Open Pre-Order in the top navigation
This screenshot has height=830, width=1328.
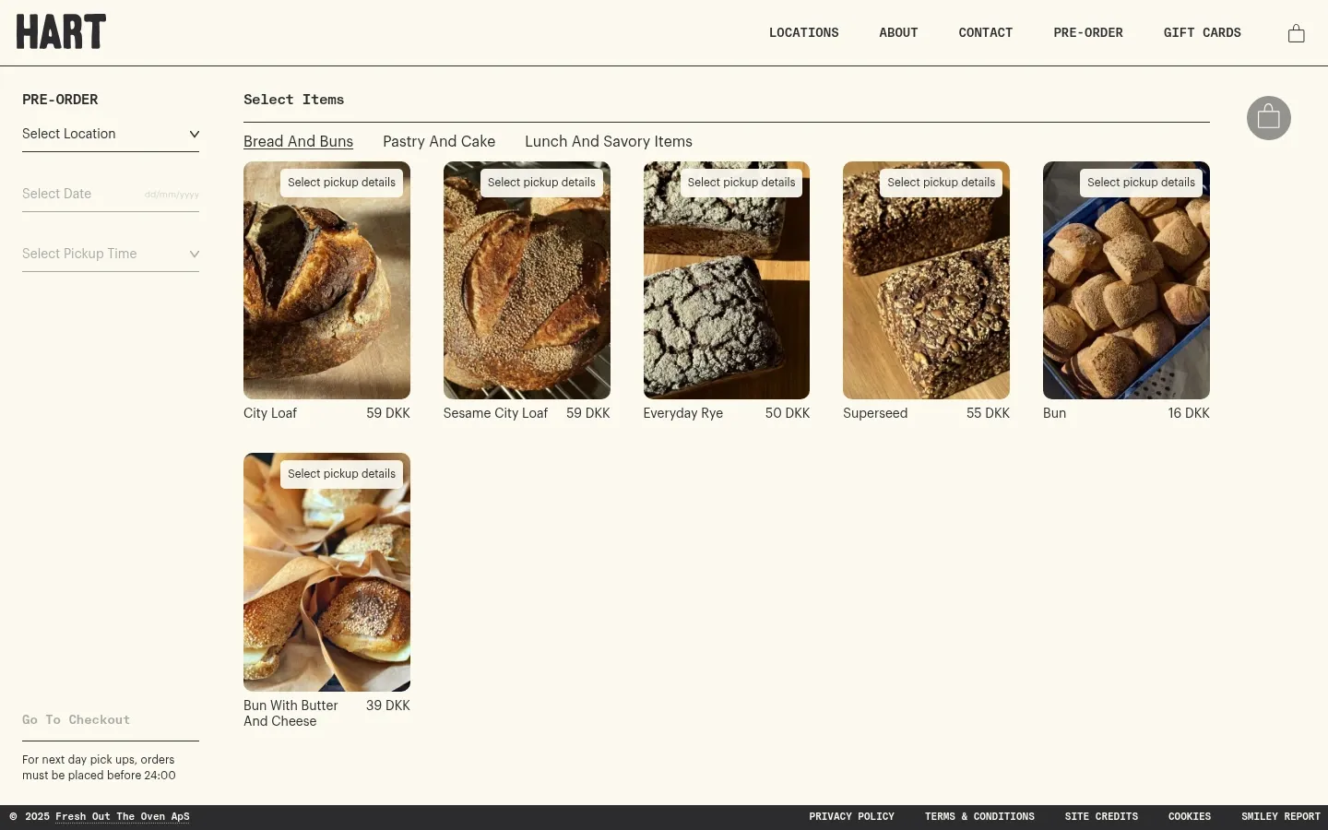coord(1088,33)
